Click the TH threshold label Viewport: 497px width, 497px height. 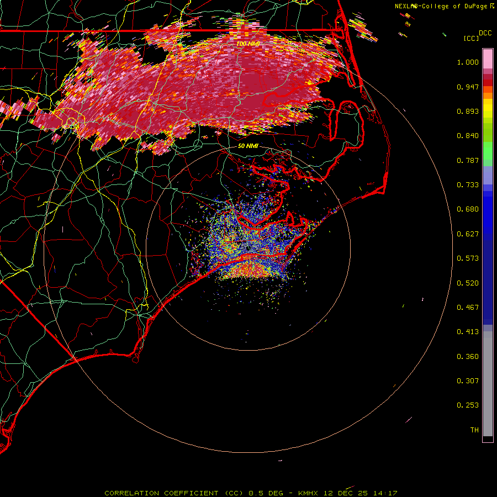tap(474, 430)
